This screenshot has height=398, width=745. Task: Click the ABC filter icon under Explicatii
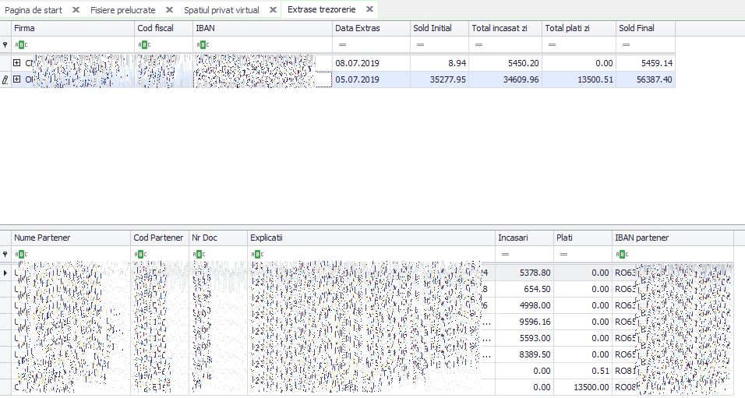coord(257,254)
